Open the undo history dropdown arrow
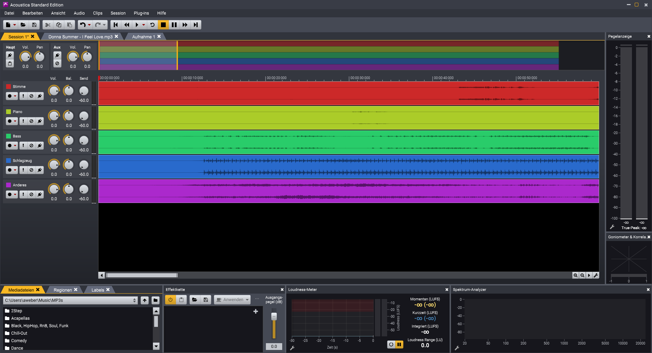This screenshot has height=353, width=652. pos(89,25)
